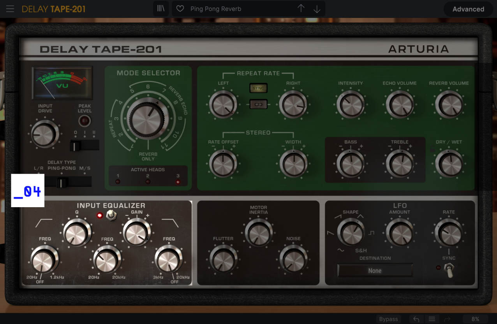Switch to the Advanced panel
Image resolution: width=497 pixels, height=324 pixels.
point(468,9)
